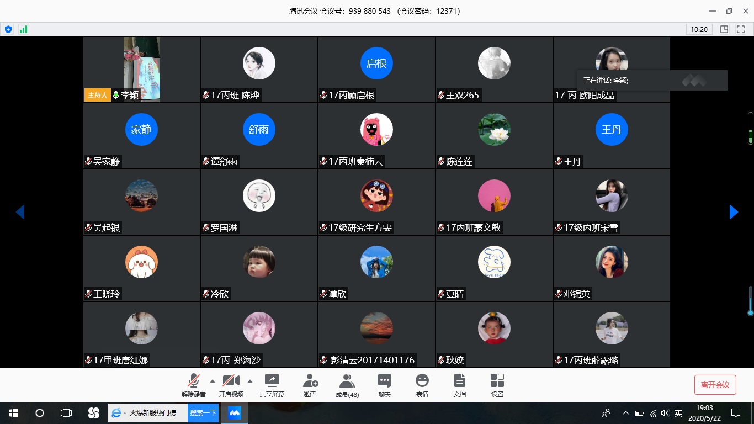Go to next page of participants

coord(734,212)
